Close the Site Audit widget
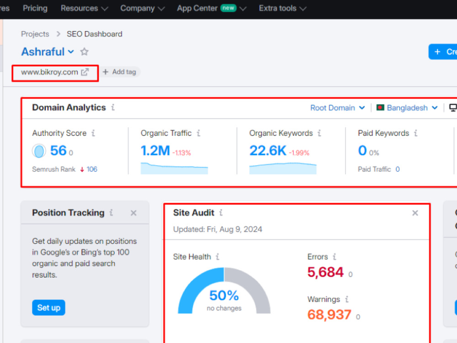The height and width of the screenshot is (343, 457). [415, 213]
